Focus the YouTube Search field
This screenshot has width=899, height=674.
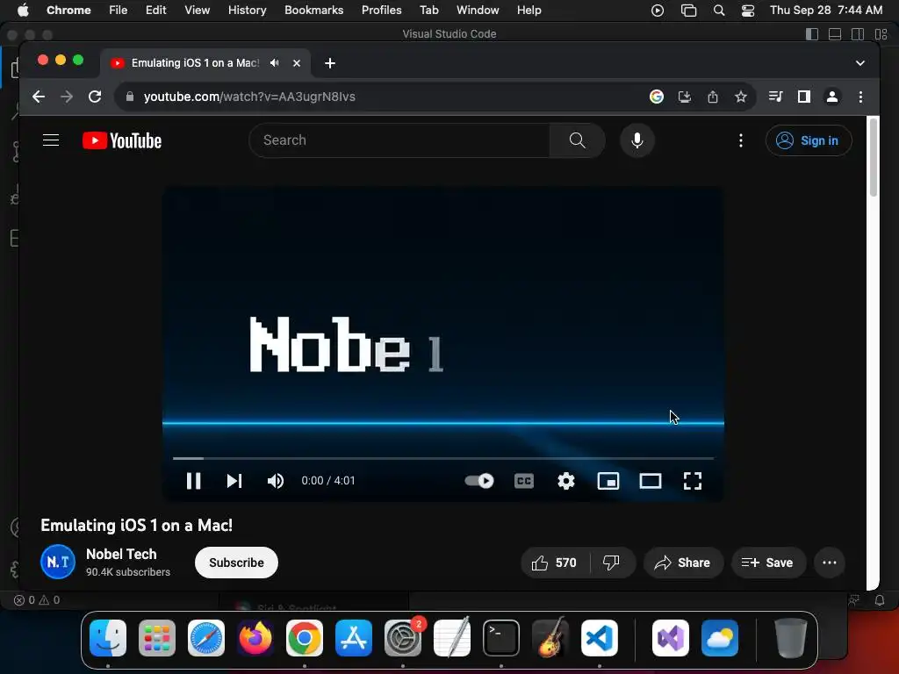point(399,140)
